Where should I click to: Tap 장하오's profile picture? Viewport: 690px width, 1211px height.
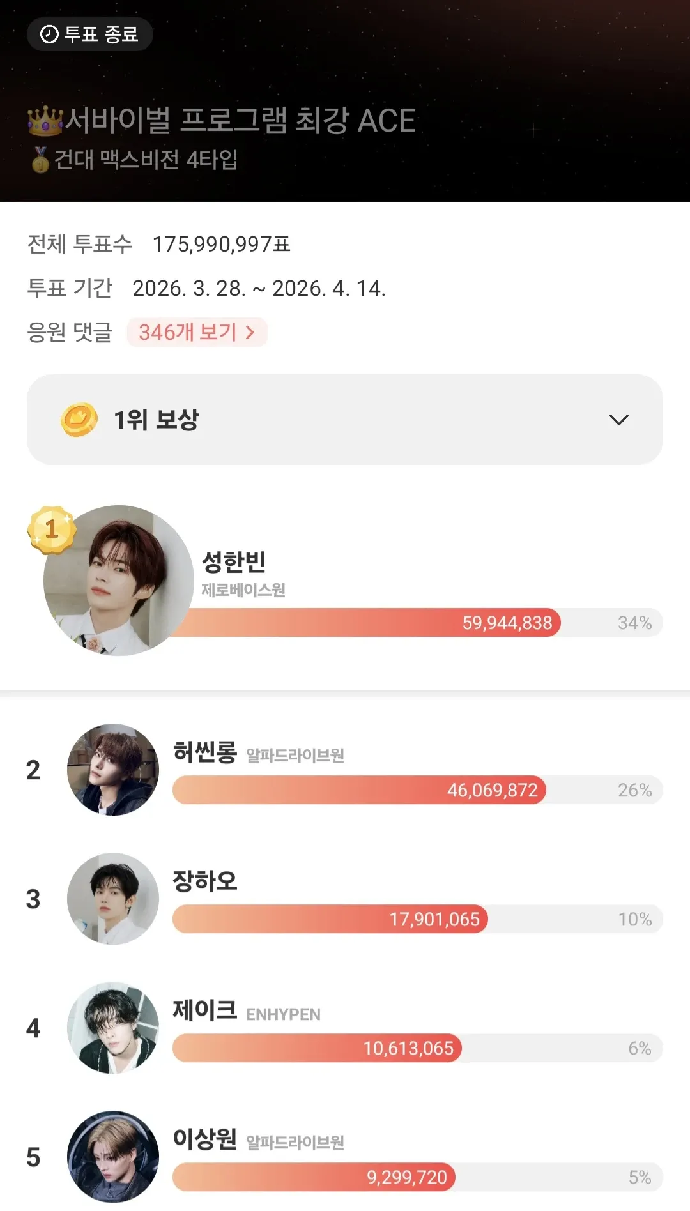click(113, 899)
